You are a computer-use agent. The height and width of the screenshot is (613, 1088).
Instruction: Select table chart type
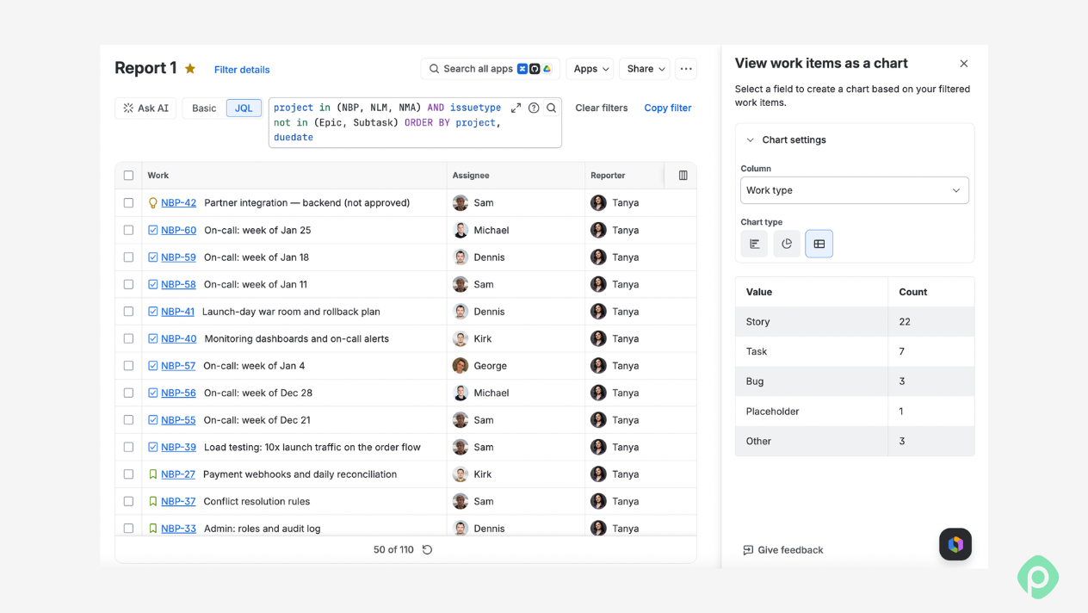(819, 244)
